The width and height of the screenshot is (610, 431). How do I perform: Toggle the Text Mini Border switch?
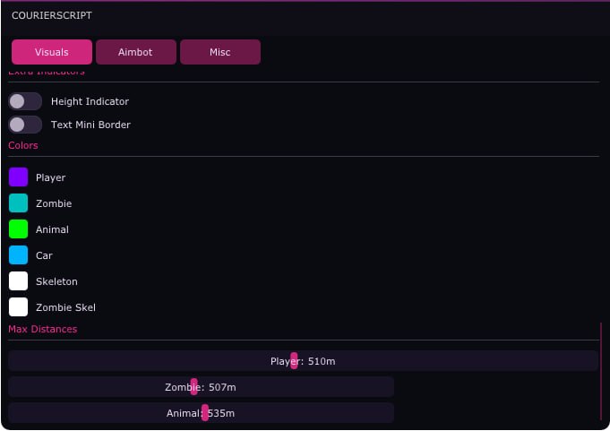point(25,125)
